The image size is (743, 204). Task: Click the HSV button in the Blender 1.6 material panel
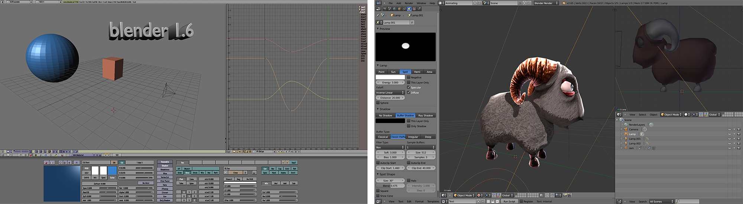(x=87, y=173)
